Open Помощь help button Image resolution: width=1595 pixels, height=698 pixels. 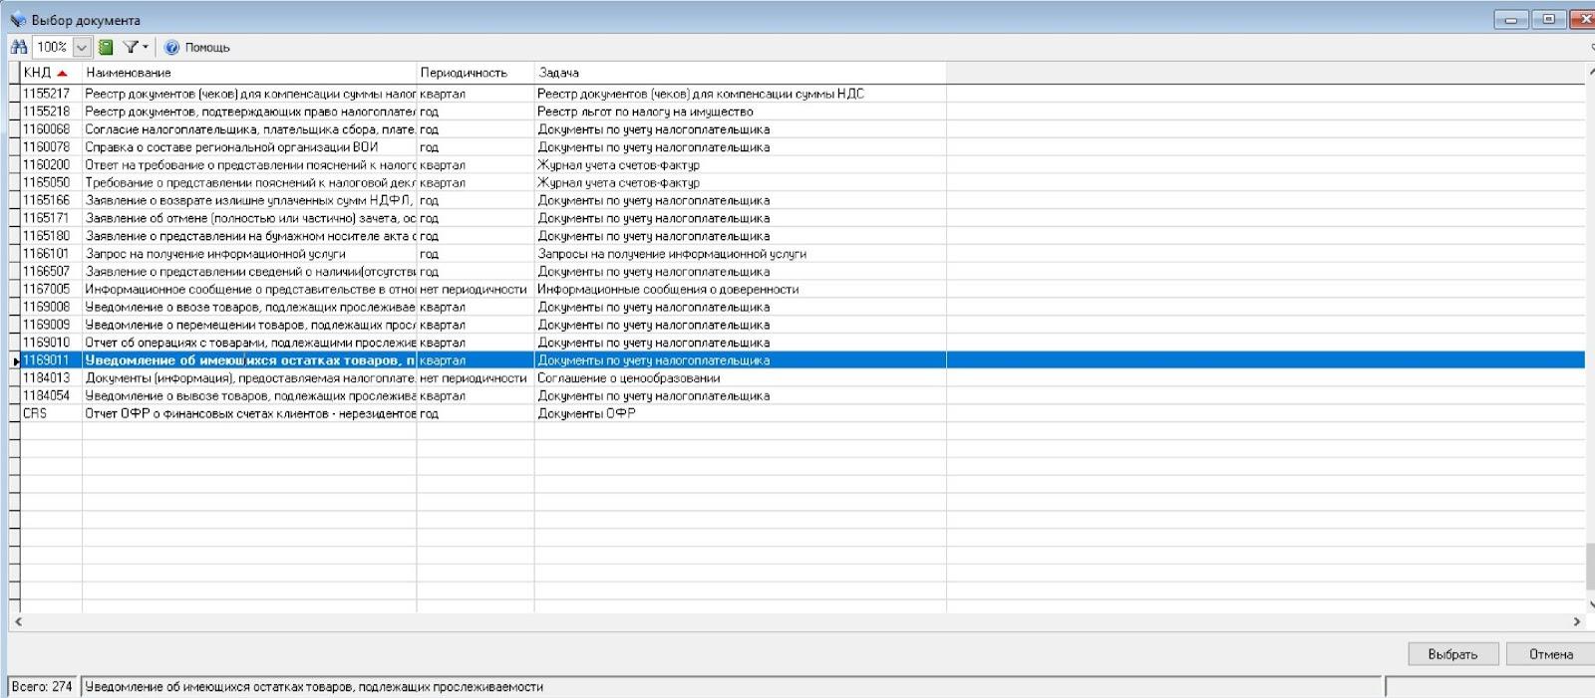pyautogui.click(x=197, y=47)
